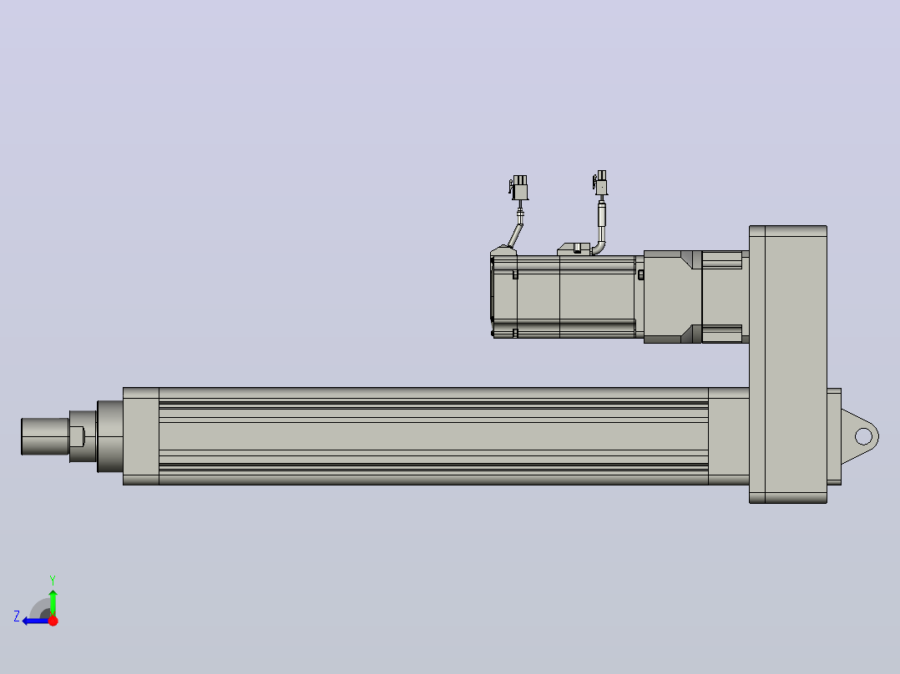The height and width of the screenshot is (674, 900).
Task: Click the grey rotation arc on the triad
Action: [39, 608]
